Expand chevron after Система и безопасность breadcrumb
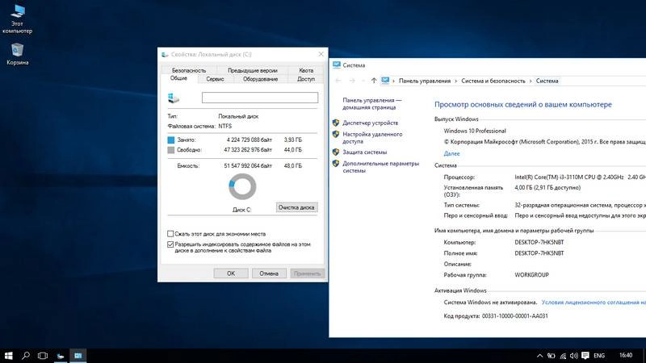The height and width of the screenshot is (363, 646). tap(531, 81)
